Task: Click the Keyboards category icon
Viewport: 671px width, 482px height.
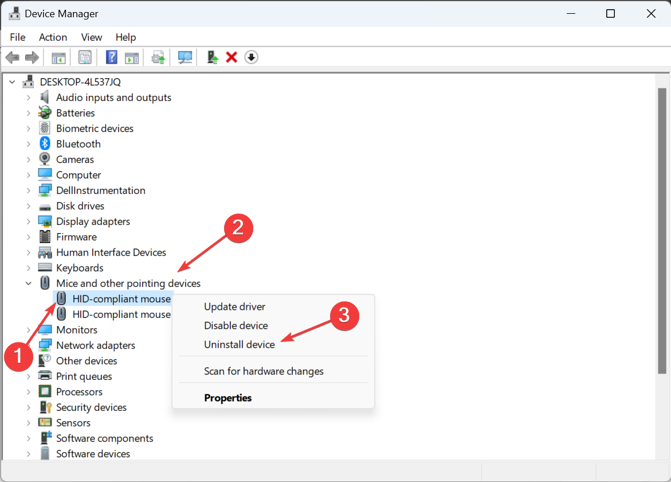Action: [45, 267]
